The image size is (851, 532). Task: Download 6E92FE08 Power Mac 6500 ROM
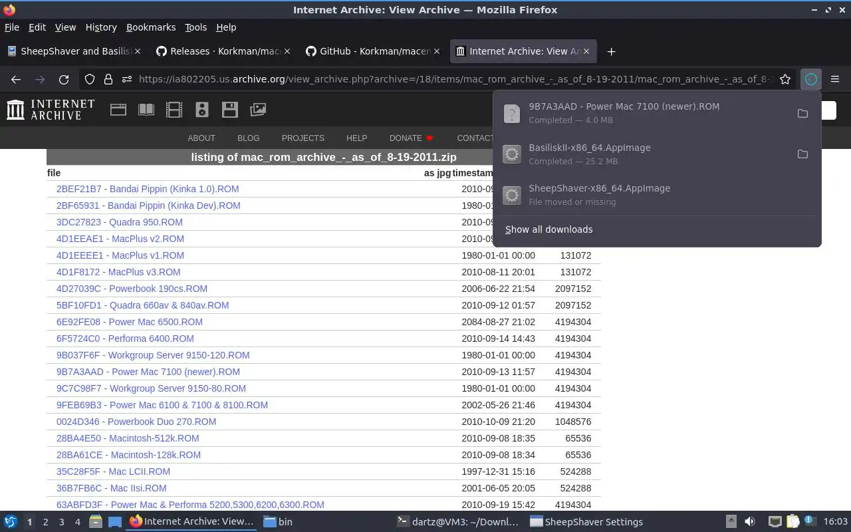click(130, 322)
